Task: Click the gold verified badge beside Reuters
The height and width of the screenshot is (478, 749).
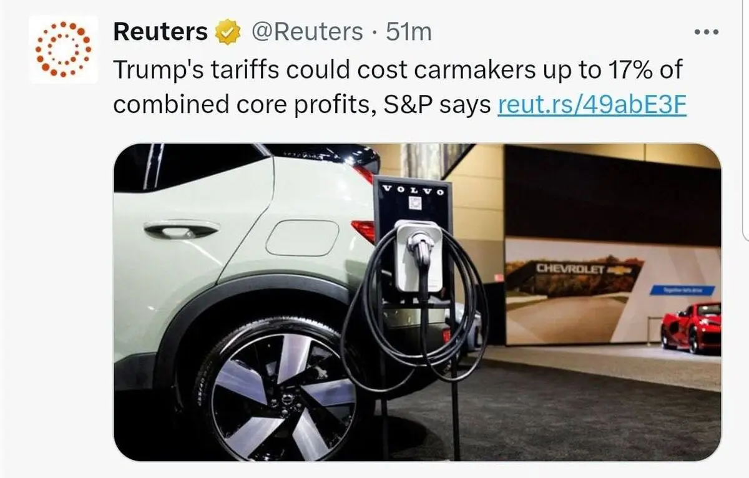Action: pos(228,32)
